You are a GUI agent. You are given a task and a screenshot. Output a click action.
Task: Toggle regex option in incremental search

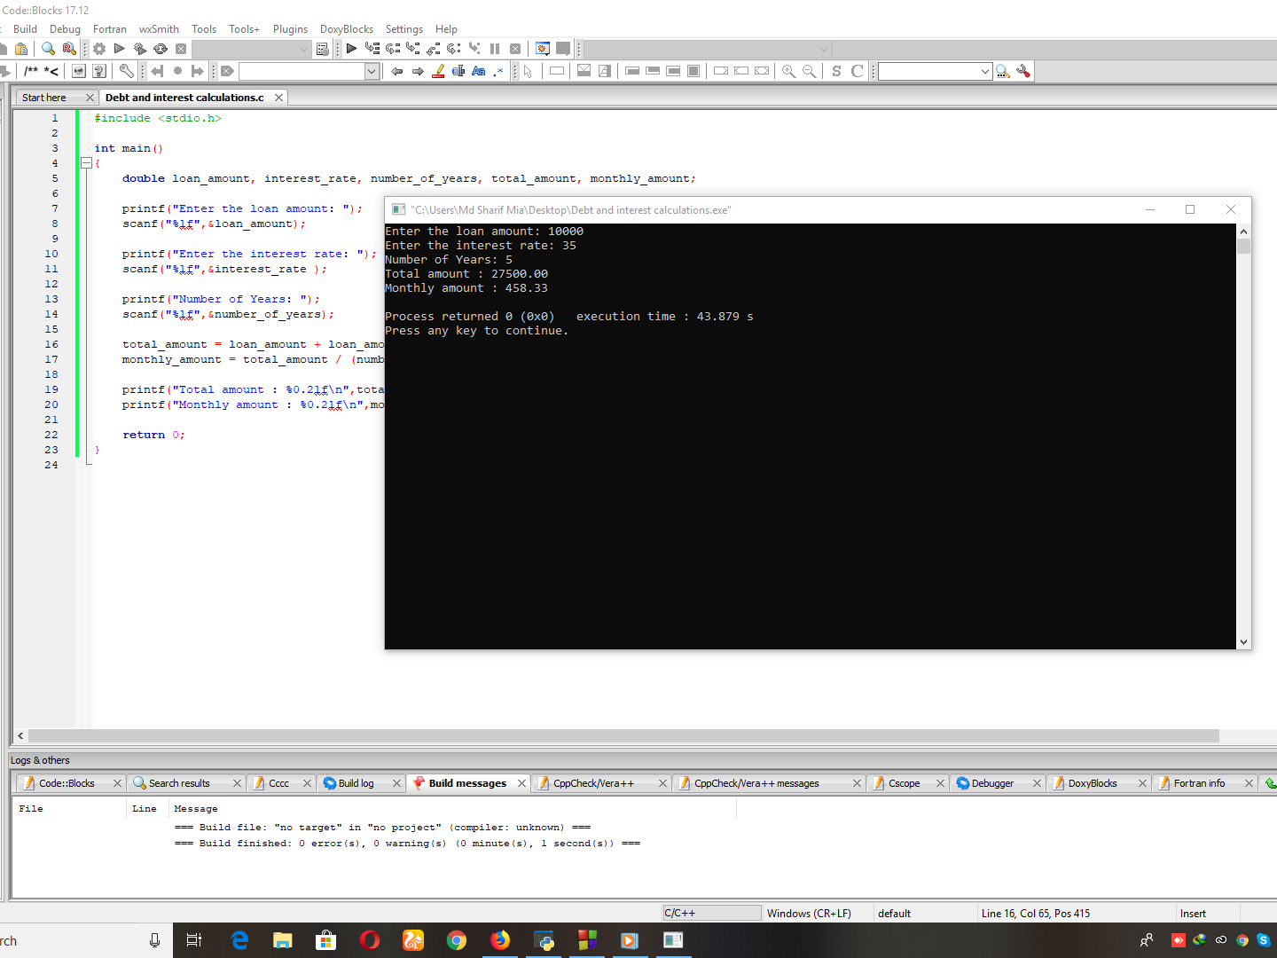click(498, 71)
